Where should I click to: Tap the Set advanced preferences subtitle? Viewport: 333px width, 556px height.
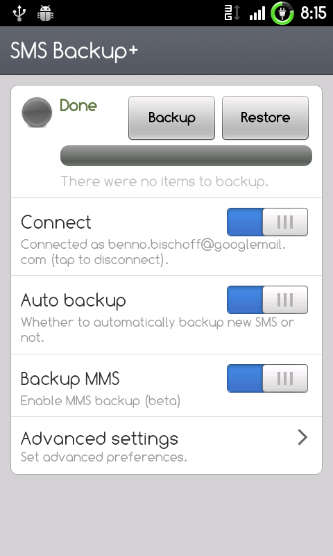pos(103,457)
